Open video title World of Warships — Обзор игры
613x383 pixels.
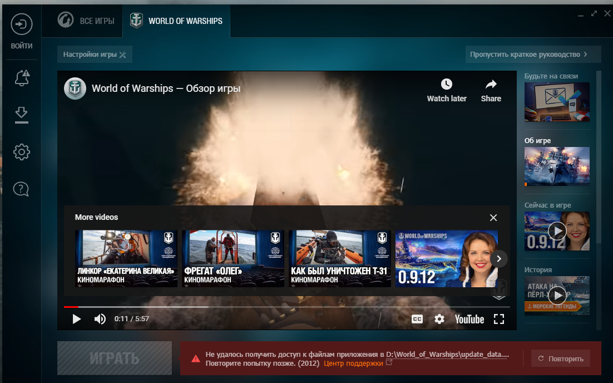click(166, 89)
